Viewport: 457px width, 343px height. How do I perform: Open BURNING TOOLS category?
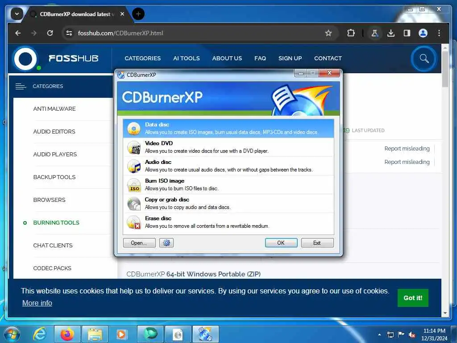pos(56,222)
